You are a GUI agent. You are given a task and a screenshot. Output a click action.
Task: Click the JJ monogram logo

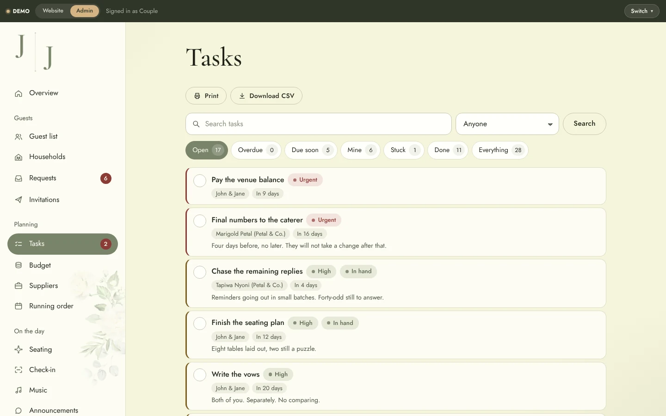pyautogui.click(x=35, y=52)
